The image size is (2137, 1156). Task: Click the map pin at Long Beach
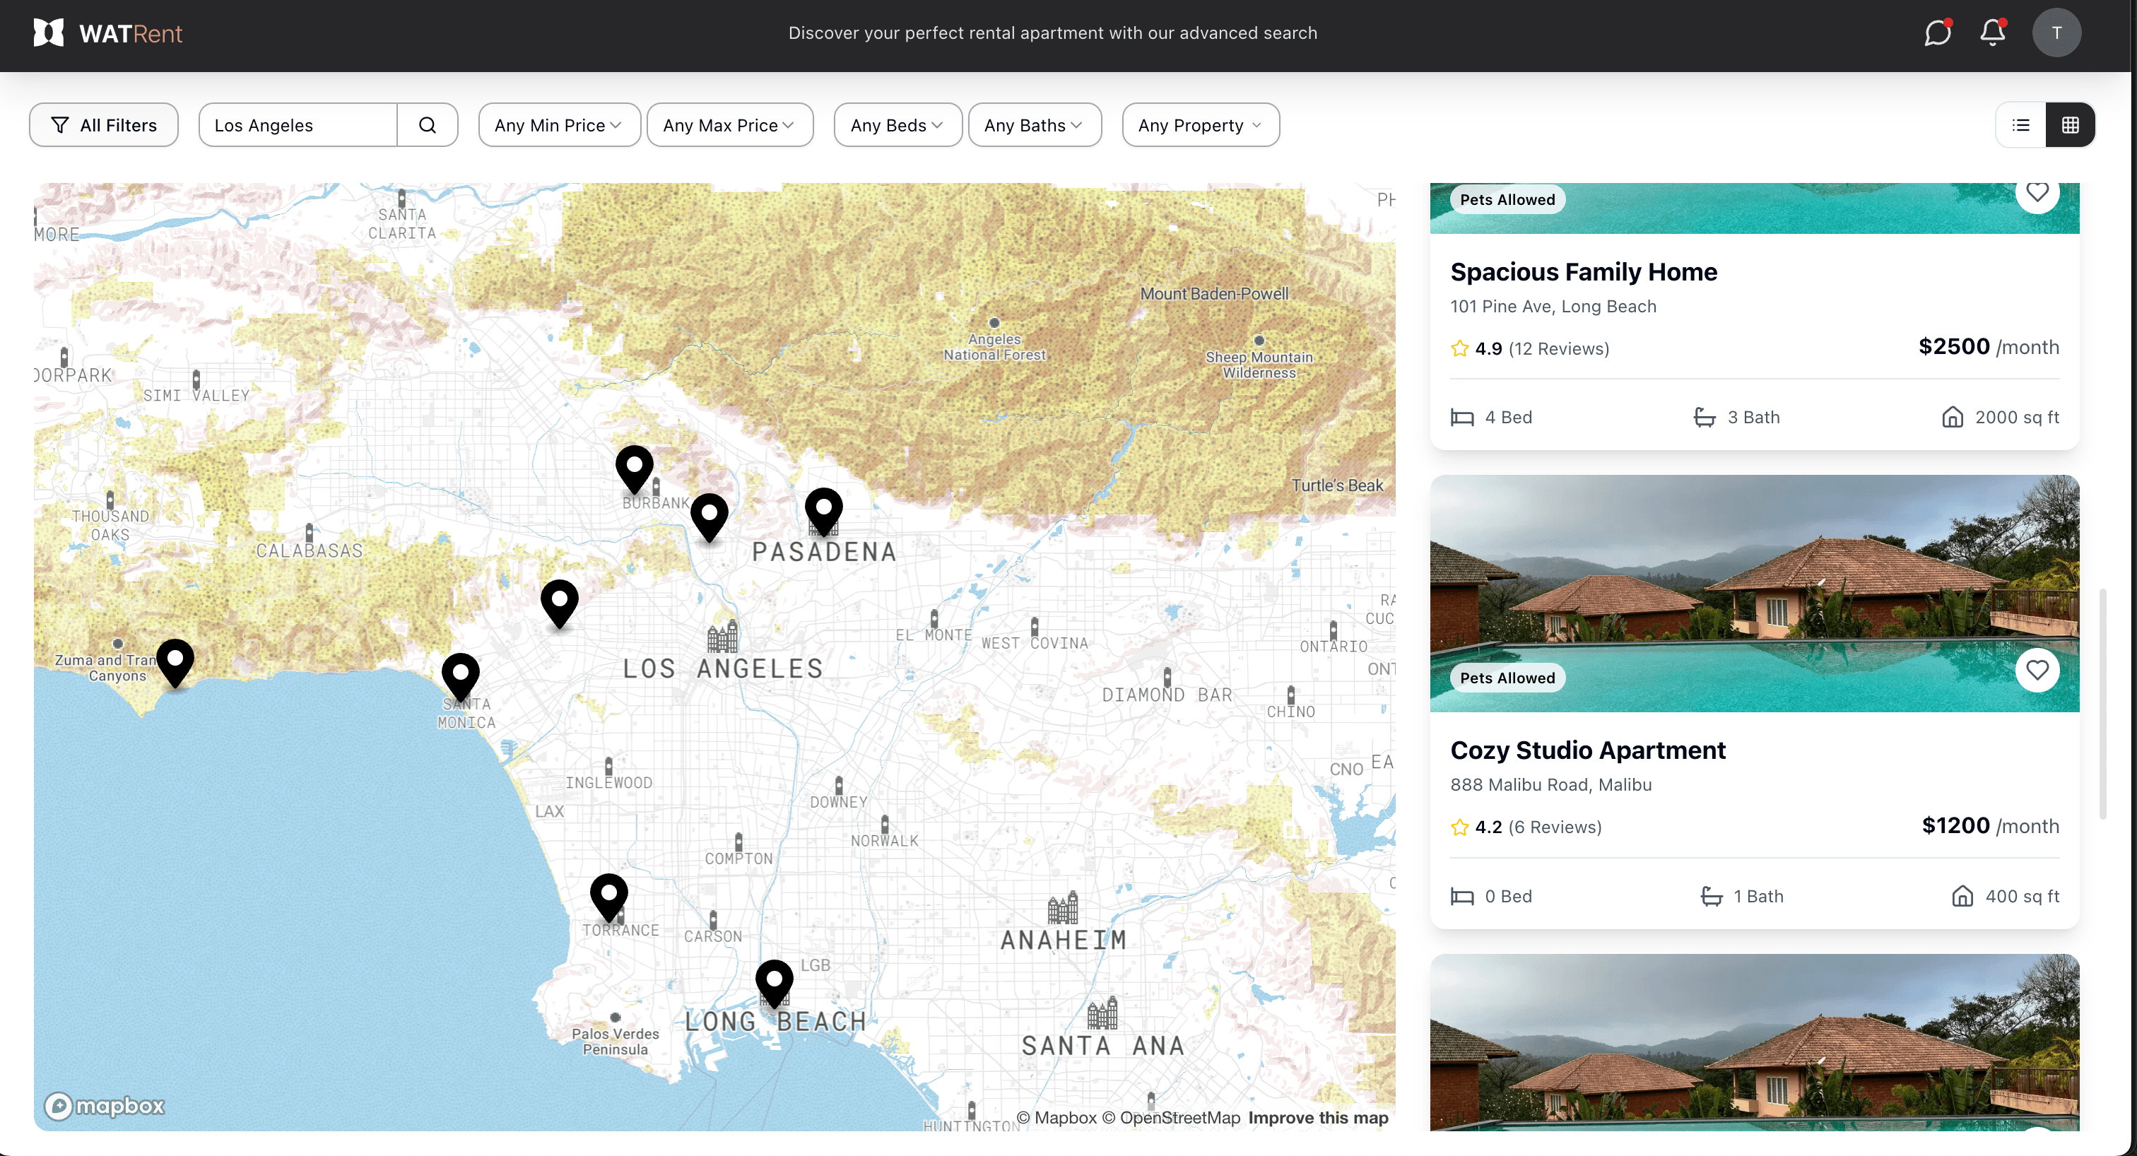pos(774,980)
